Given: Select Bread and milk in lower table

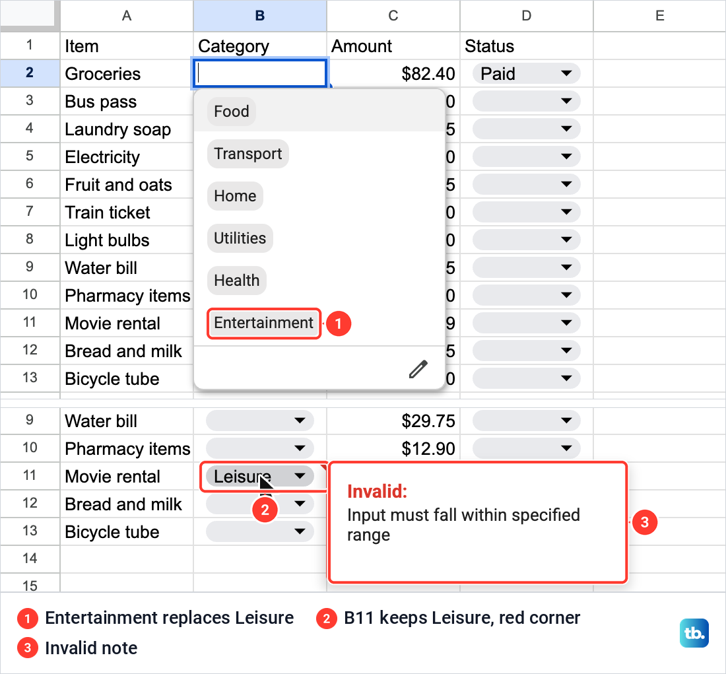Looking at the screenshot, I should coord(127,504).
